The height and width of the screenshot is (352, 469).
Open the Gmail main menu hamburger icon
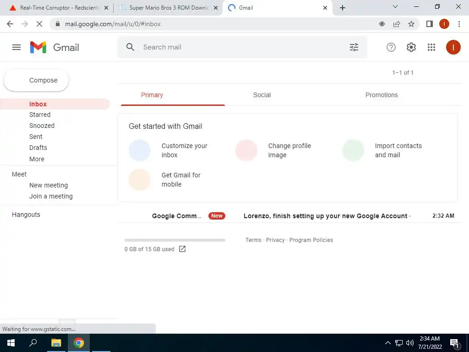16,47
